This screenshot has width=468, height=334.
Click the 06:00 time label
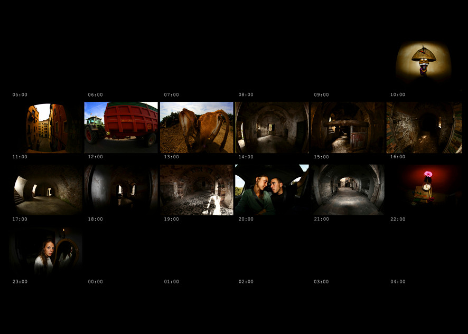pyautogui.click(x=95, y=94)
